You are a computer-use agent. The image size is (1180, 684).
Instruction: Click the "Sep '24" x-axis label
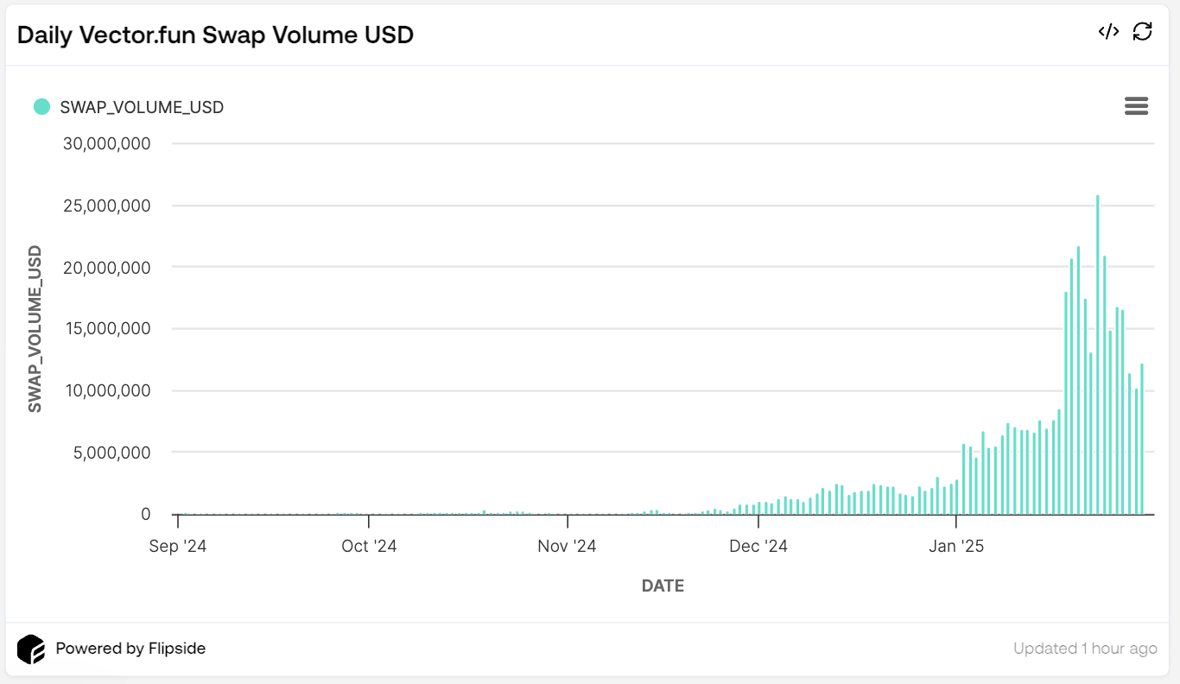coord(178,546)
